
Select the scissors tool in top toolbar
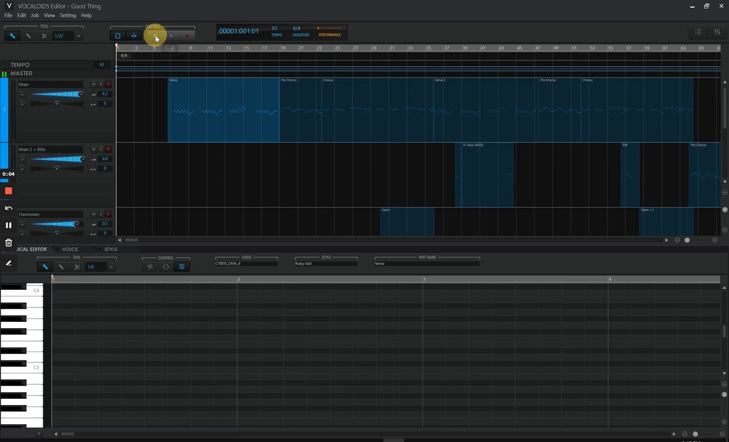tap(44, 36)
